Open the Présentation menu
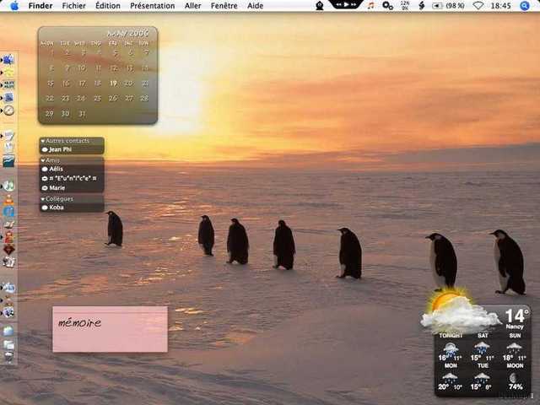This screenshot has width=540, height=405. 152,6
